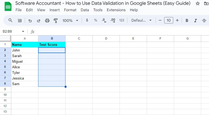The image size is (209, 115).
Task: Open the 100% zoom dropdown
Action: point(70,21)
